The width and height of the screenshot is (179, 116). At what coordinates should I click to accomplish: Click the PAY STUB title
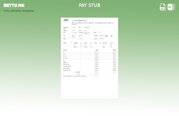point(89,5)
